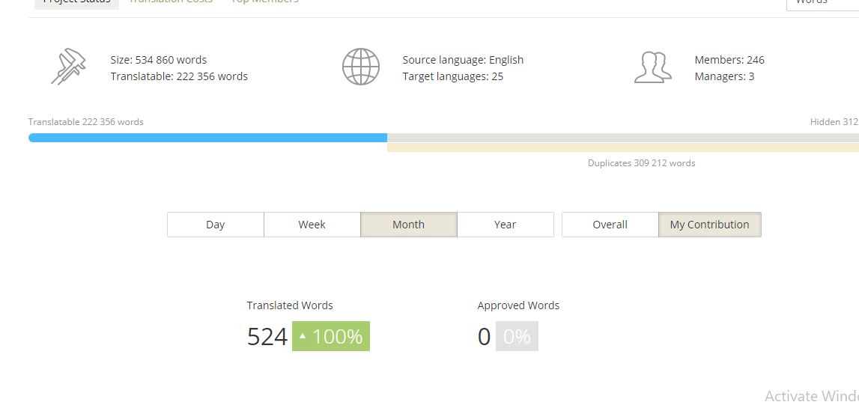The width and height of the screenshot is (859, 405).
Task: Select the Day period toggle
Action: tap(216, 225)
